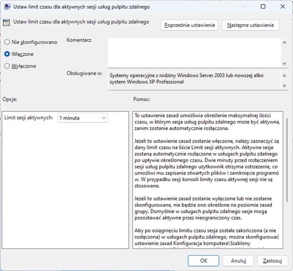Go to "Poprzednie ustawienie"
This screenshot has width=293, height=271.
click(x=190, y=25)
